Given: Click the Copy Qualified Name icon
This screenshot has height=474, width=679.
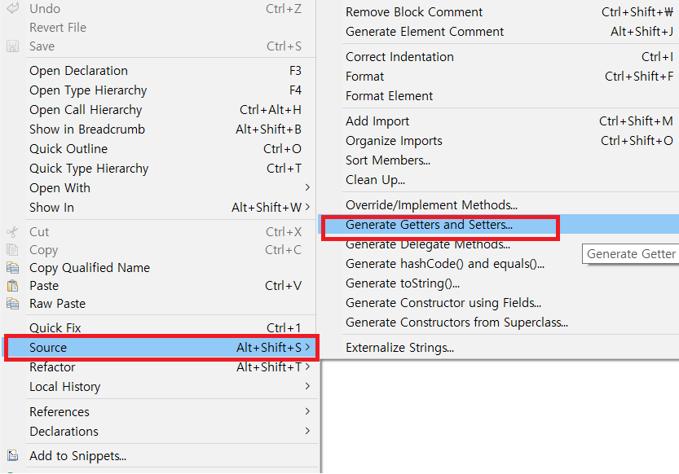Looking at the screenshot, I should pos(12,268).
